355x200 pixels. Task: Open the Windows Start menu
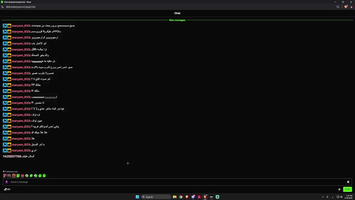[137, 197]
